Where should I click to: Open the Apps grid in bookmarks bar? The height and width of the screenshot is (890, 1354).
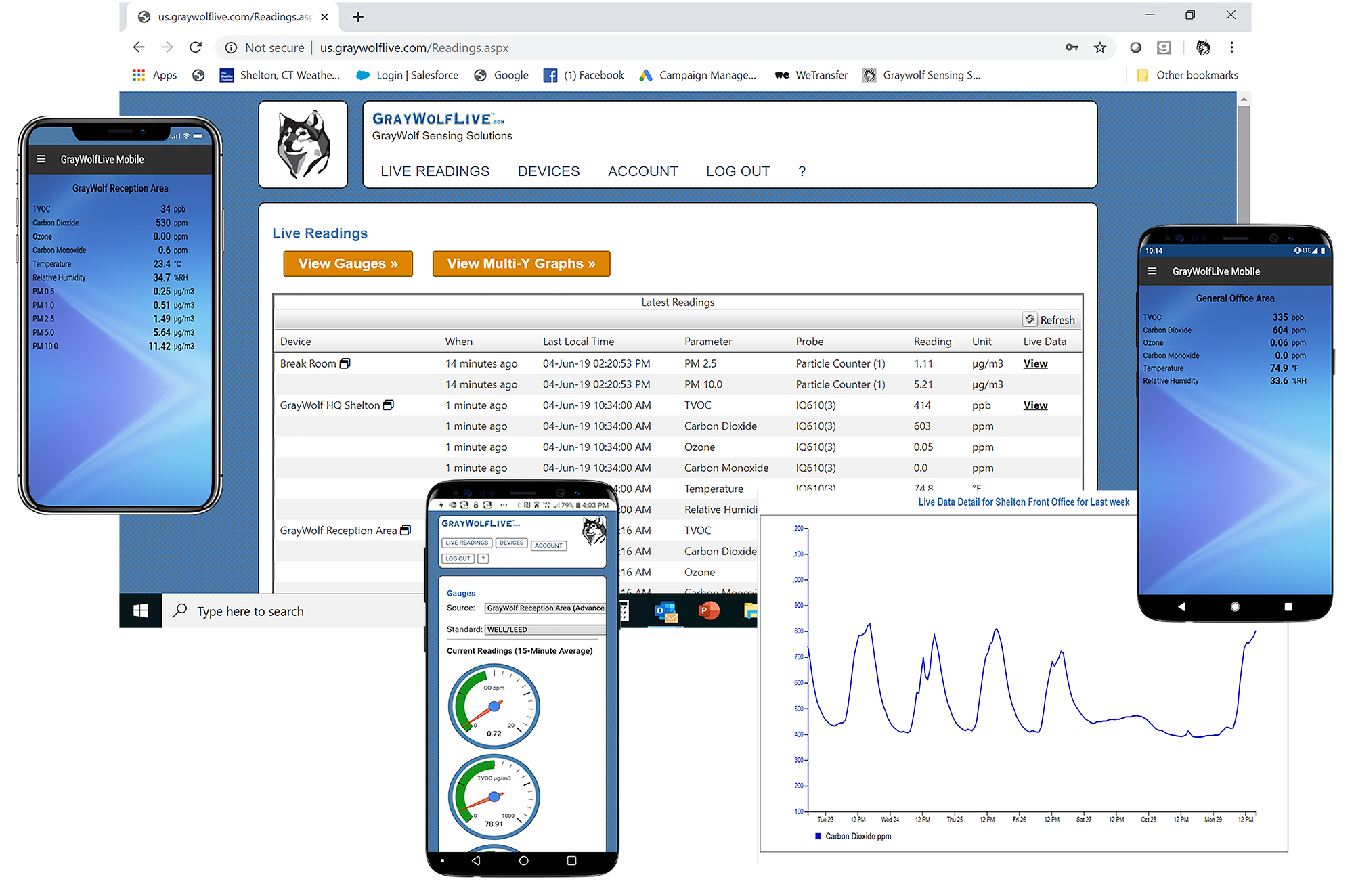(154, 75)
